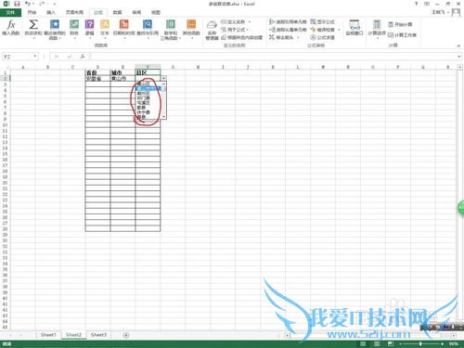Open Customize Quick Access Toolbar dropdown
464x348 pixels.
[54, 4]
